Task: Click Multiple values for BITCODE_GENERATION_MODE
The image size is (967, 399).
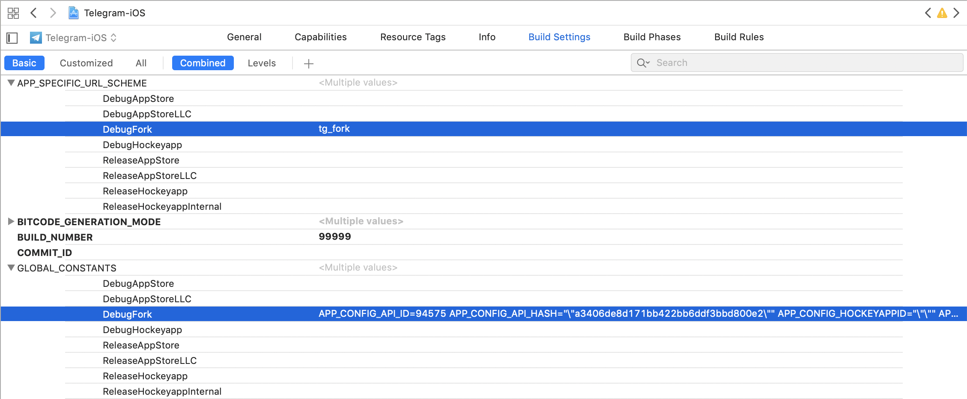Action: coord(361,221)
